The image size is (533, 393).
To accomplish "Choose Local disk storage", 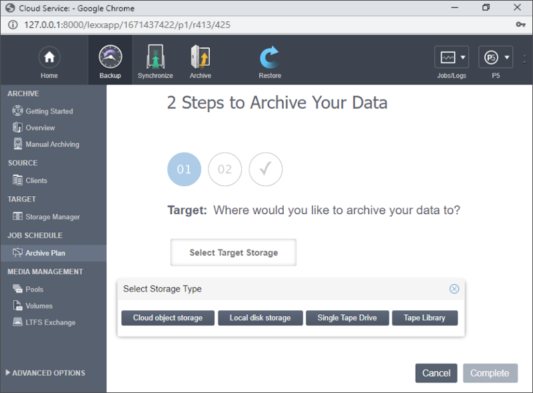I will [x=261, y=318].
